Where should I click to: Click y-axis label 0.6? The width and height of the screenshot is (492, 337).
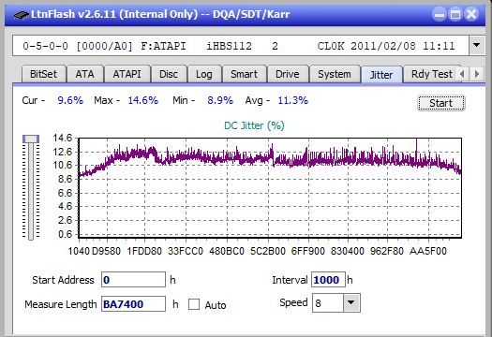point(65,234)
